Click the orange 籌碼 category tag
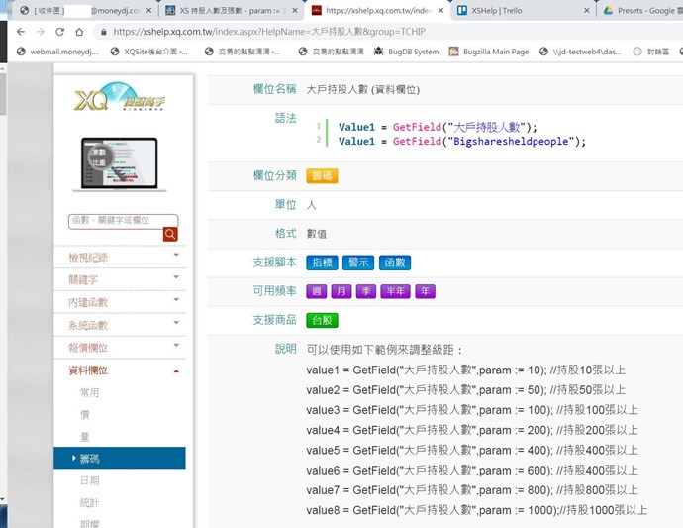683x528 pixels. tap(322, 176)
